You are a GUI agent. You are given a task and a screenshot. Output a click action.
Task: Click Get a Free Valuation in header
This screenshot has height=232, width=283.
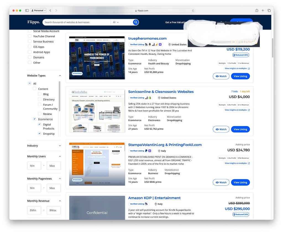coord(176,22)
